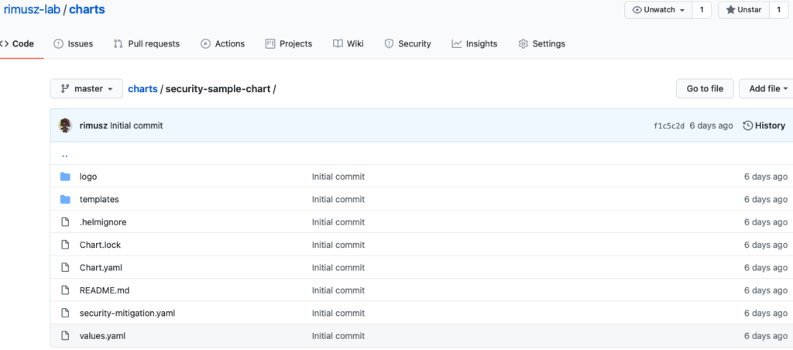Screen dimensions: 793x350
Task: Open the Unwatch notifications dropdown
Action: pyautogui.click(x=657, y=10)
